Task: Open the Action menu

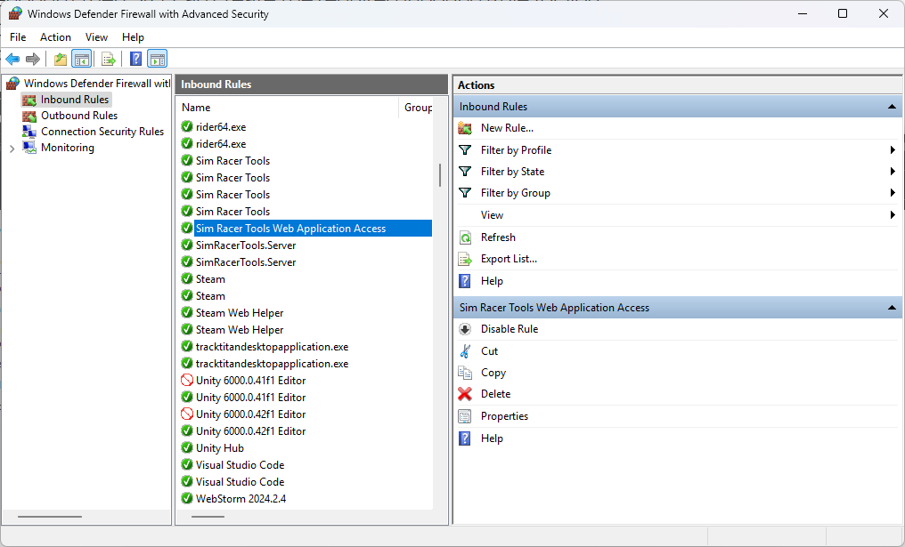Action: click(x=55, y=37)
